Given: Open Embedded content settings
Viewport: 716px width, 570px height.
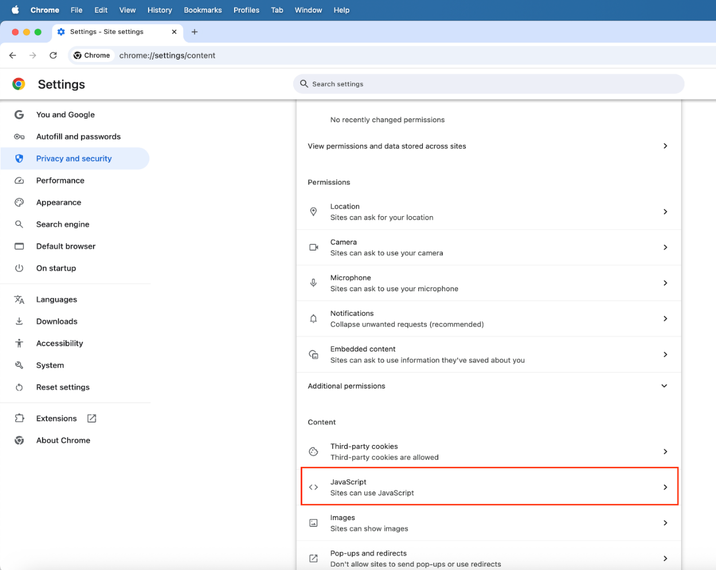Looking at the screenshot, I should pyautogui.click(x=489, y=354).
